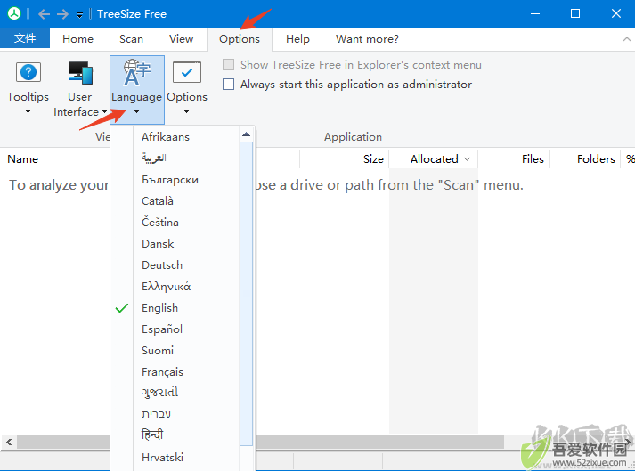The image size is (635, 471).
Task: Open the quick access toolbar customize arrow
Action: click(80, 15)
